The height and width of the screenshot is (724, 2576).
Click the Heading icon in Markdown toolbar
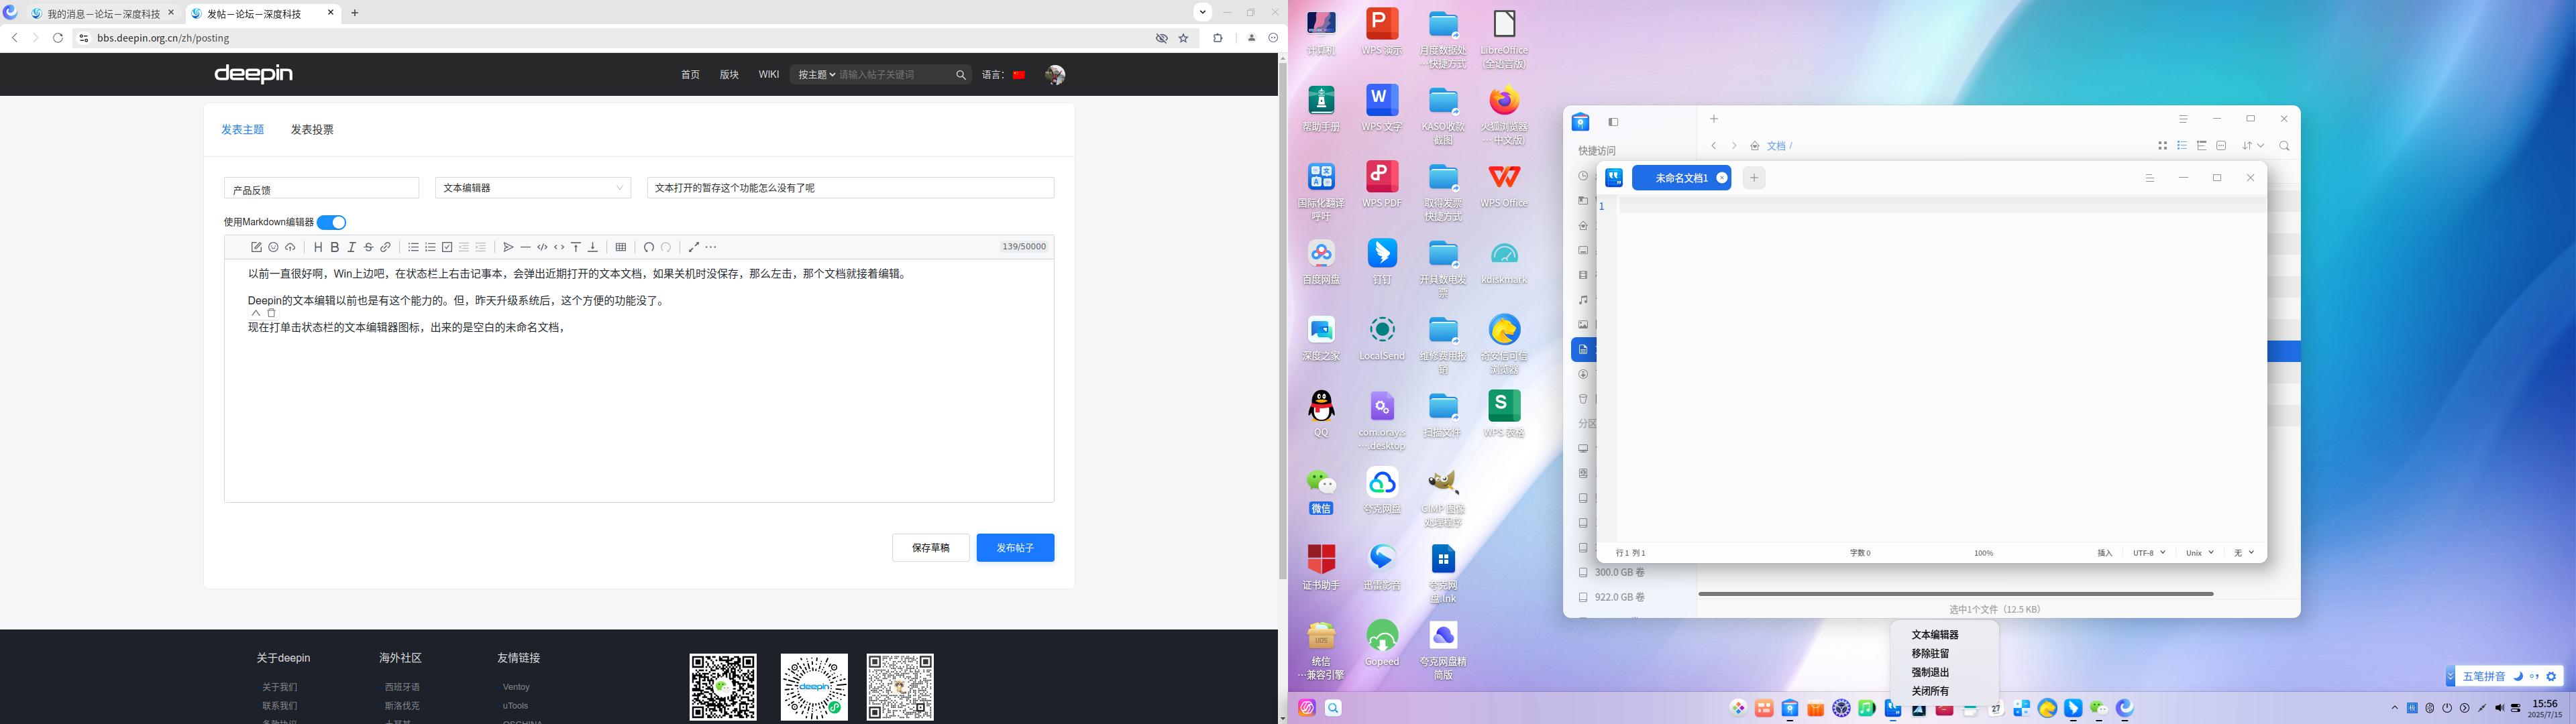pyautogui.click(x=318, y=247)
